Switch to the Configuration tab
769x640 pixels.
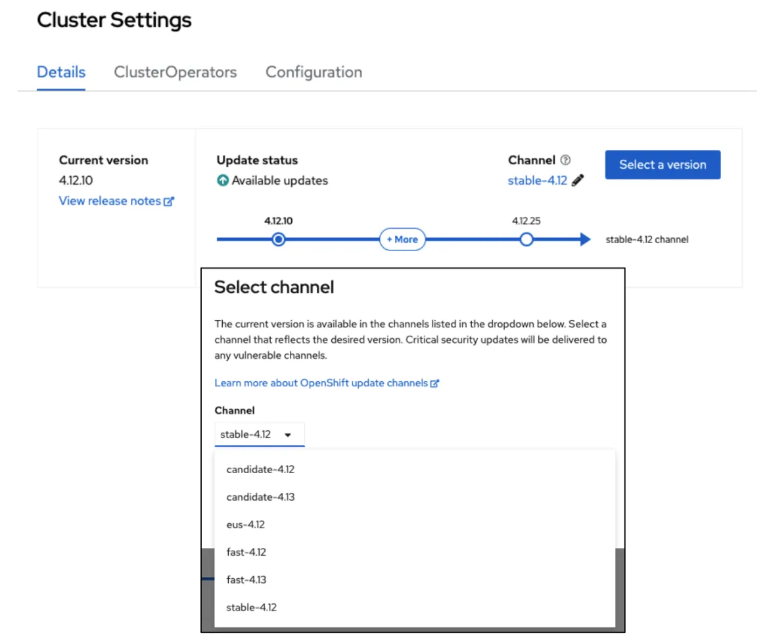[314, 72]
